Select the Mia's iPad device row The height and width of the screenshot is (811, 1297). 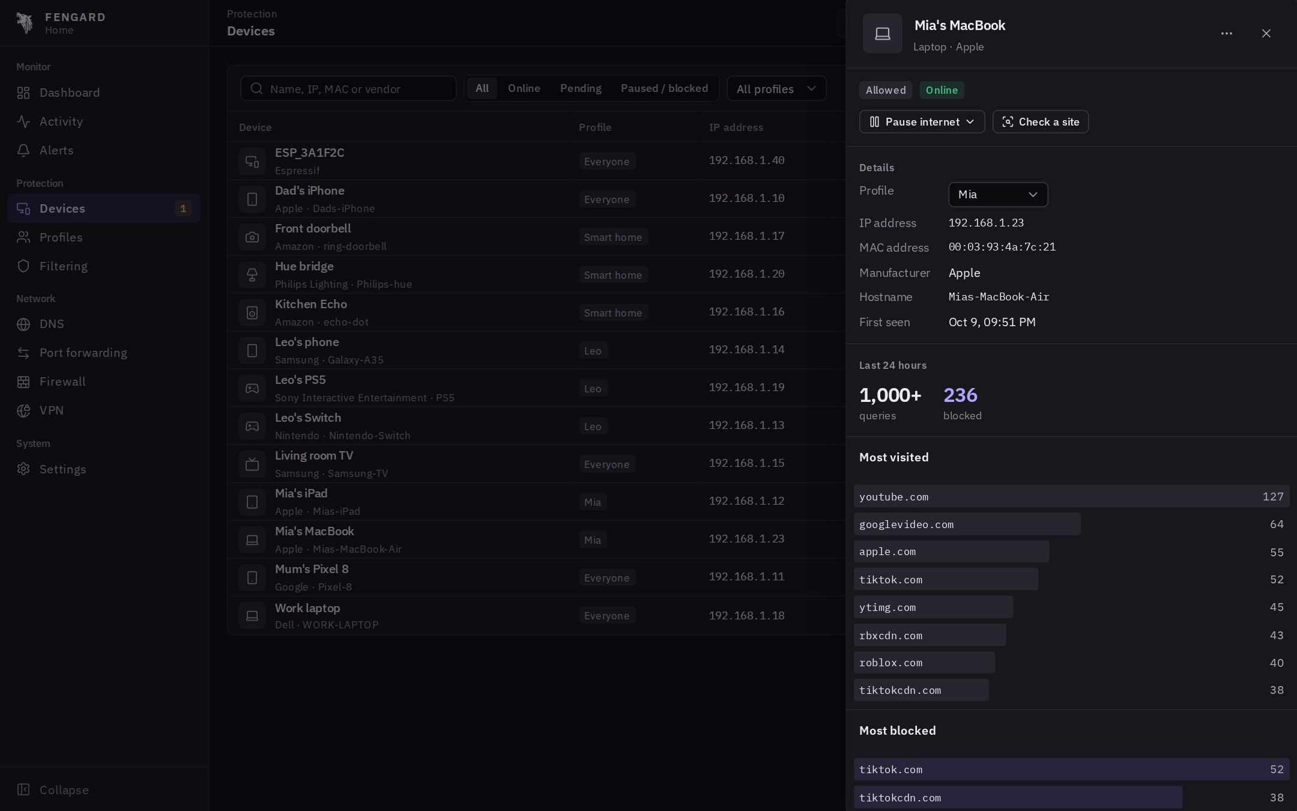tap(536, 502)
